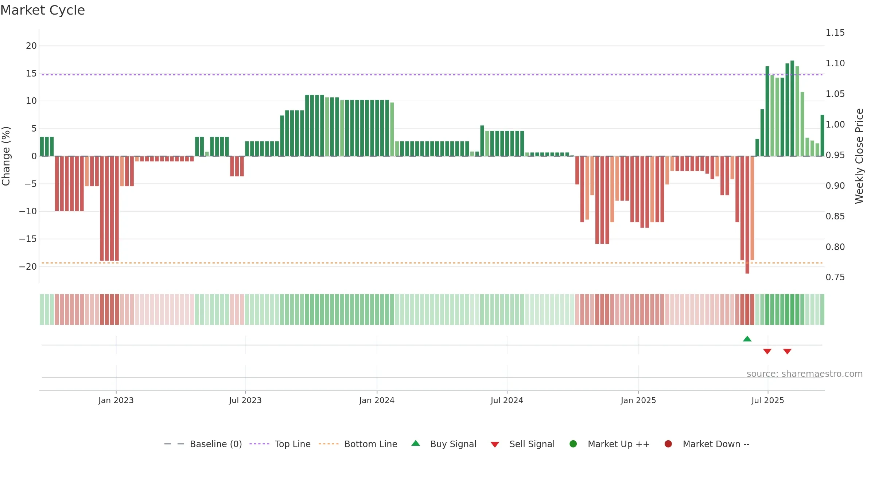
Task: Click the green buy signal marker on chart
Action: (747, 339)
